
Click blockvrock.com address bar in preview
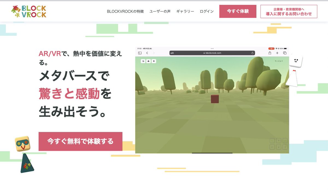pos(212,53)
